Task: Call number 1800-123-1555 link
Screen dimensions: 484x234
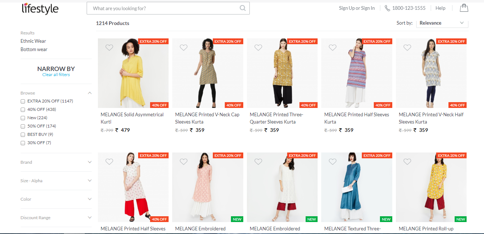Action: tap(409, 8)
